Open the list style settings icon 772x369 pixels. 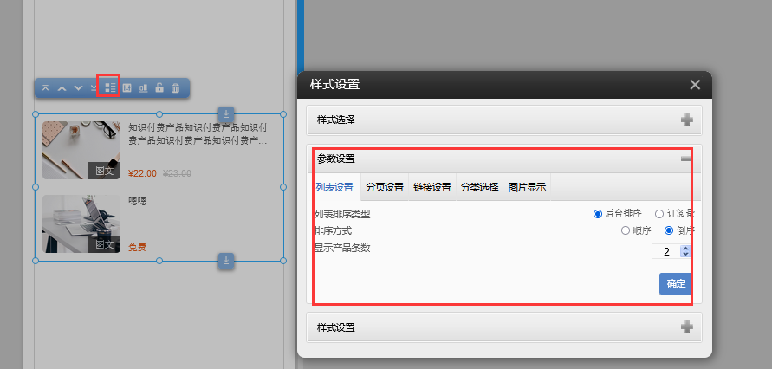pos(109,87)
